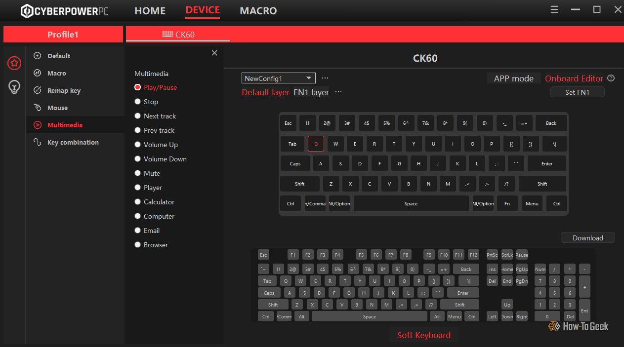Select the Default function icon
This screenshot has height=347, width=624.
(x=37, y=56)
